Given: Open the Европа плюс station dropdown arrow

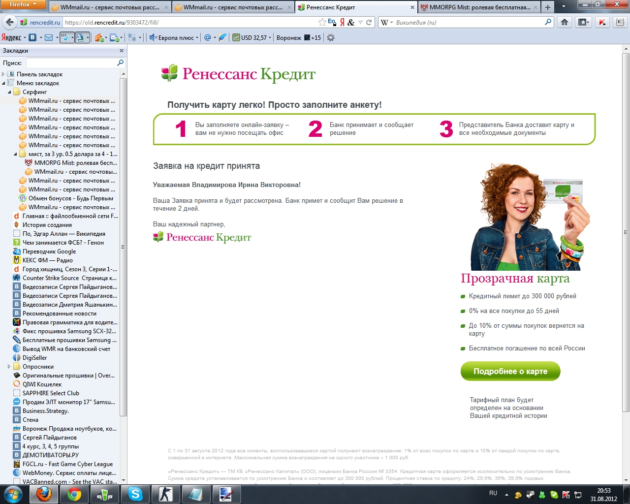Looking at the screenshot, I should (197, 37).
